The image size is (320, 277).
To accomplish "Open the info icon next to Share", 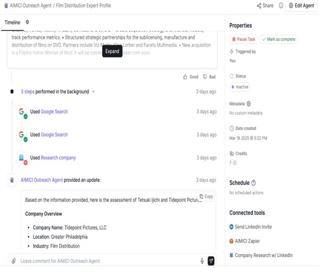I will pyautogui.click(x=281, y=6).
